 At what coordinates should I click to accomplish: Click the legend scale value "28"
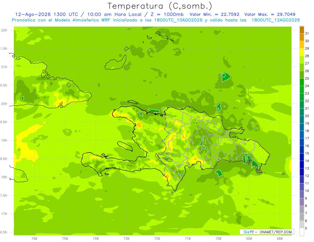point(307,56)
